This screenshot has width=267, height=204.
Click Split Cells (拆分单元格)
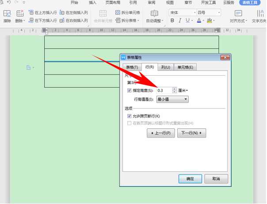point(128,12)
